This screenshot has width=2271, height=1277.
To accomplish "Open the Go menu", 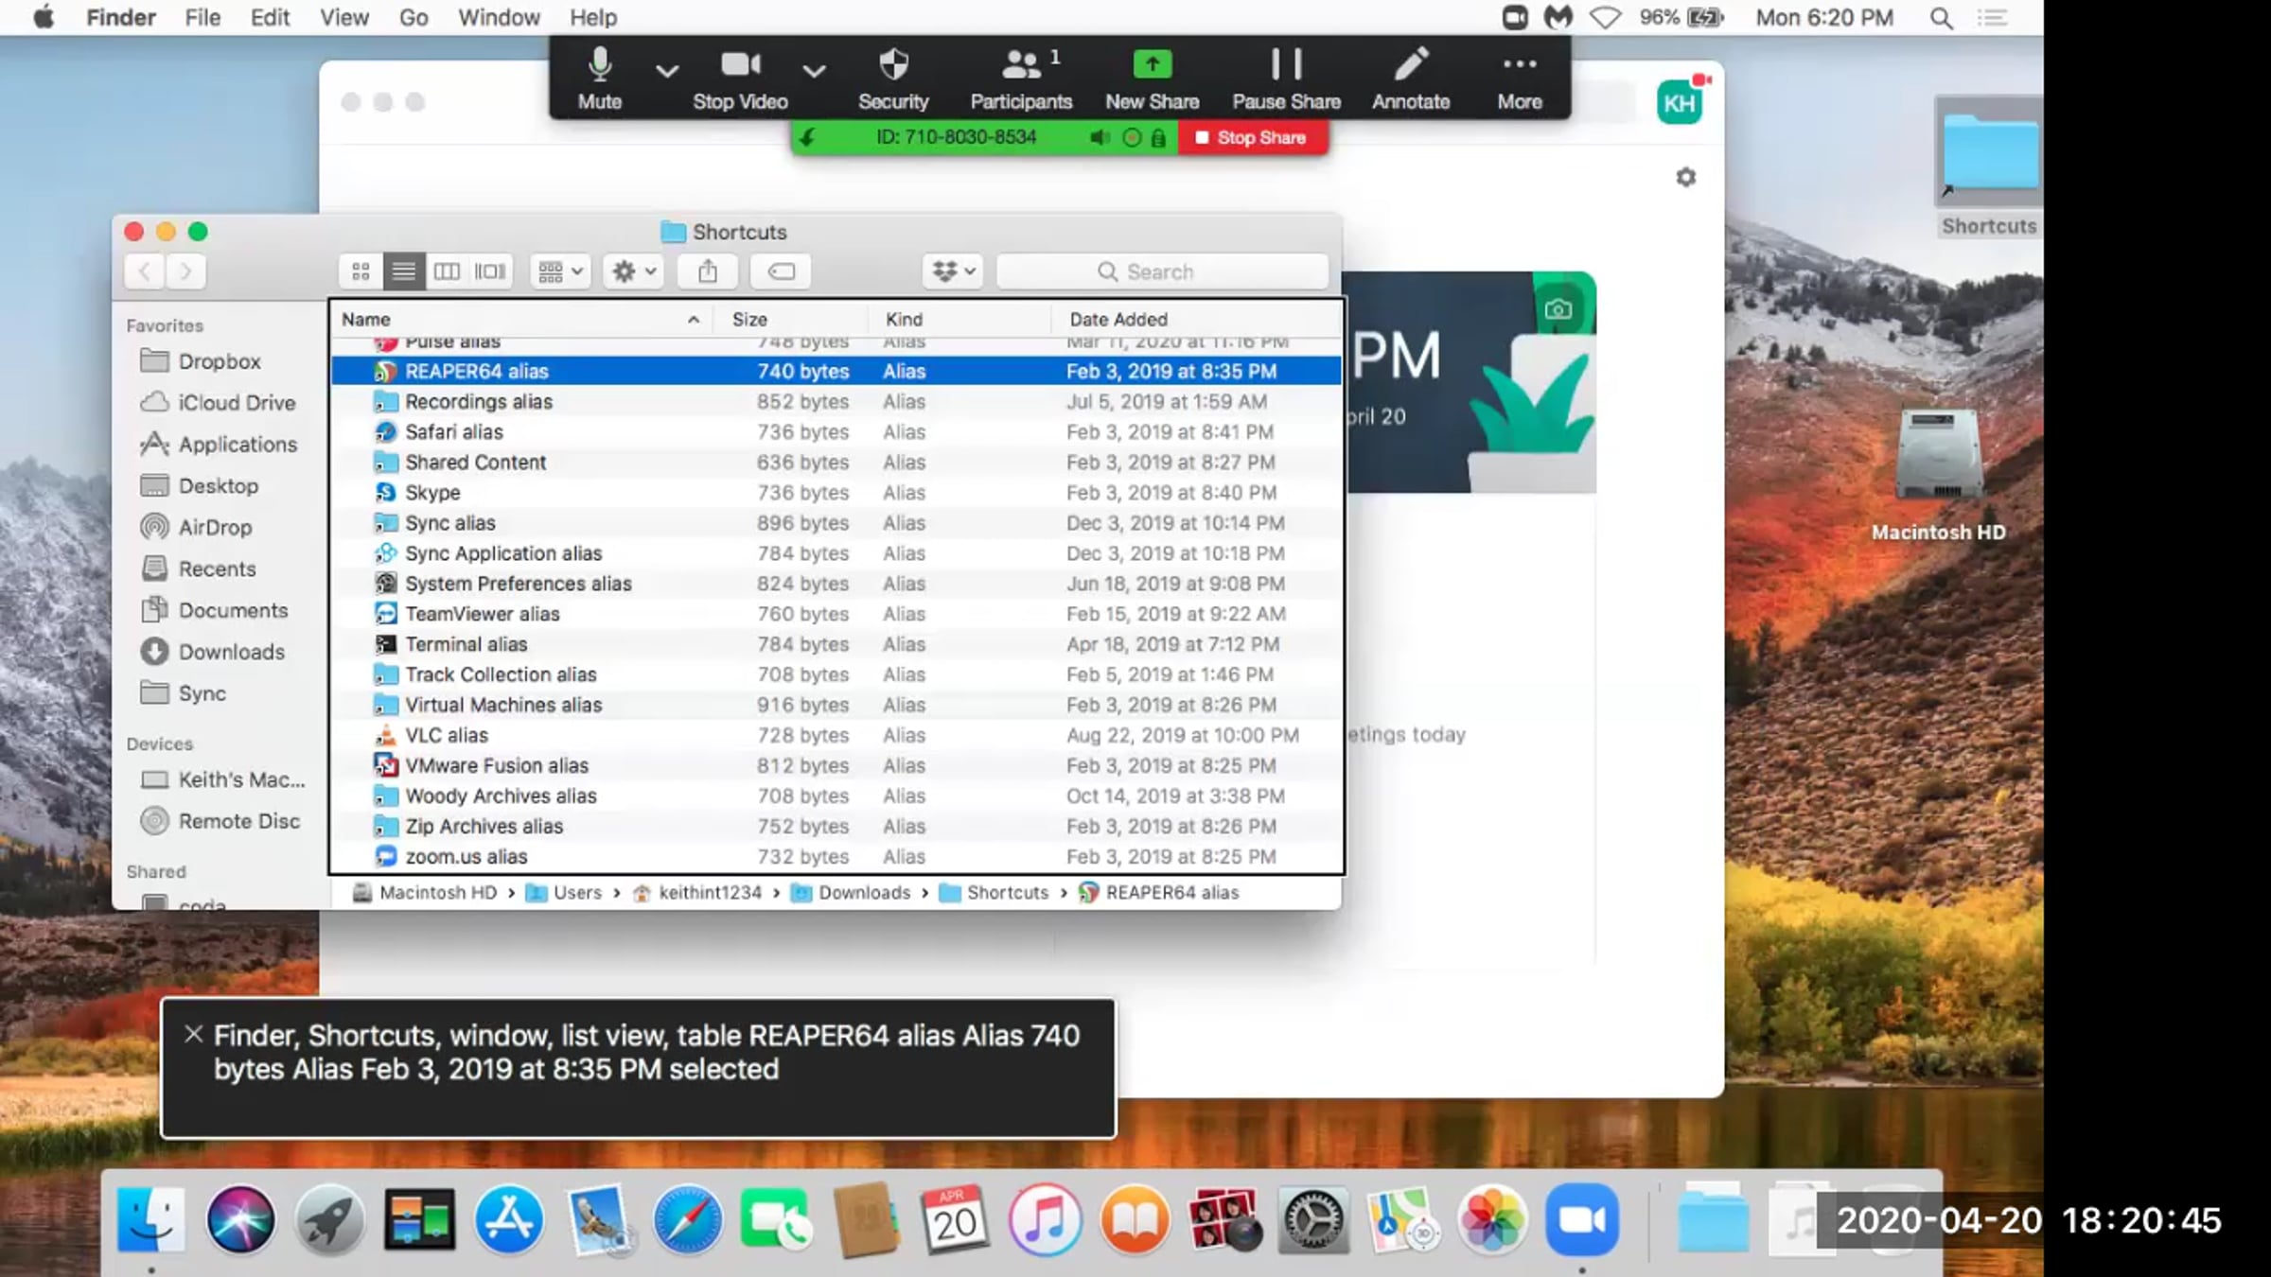I will pos(413,18).
